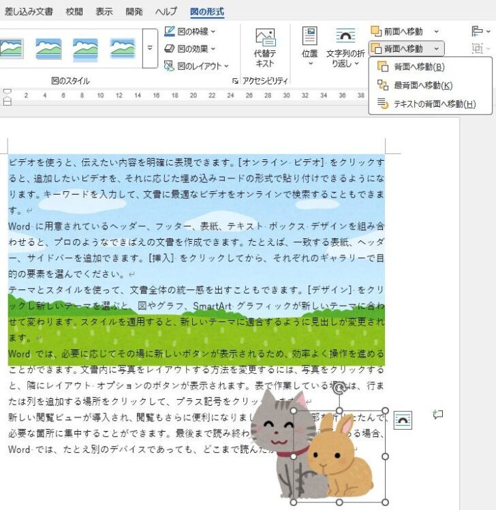Open the 位置 dropdown
496x510 pixels.
click(x=309, y=48)
